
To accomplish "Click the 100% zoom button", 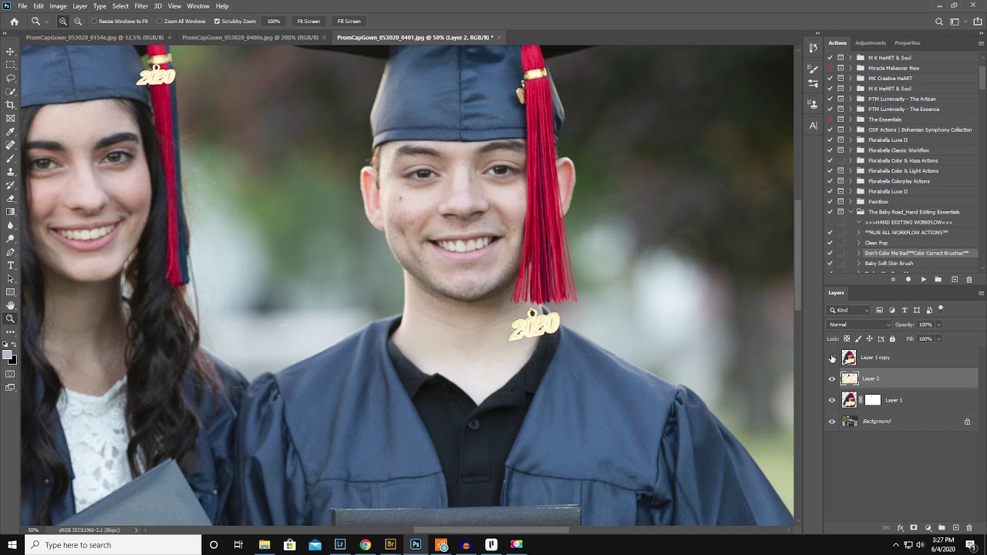I will [x=273, y=22].
